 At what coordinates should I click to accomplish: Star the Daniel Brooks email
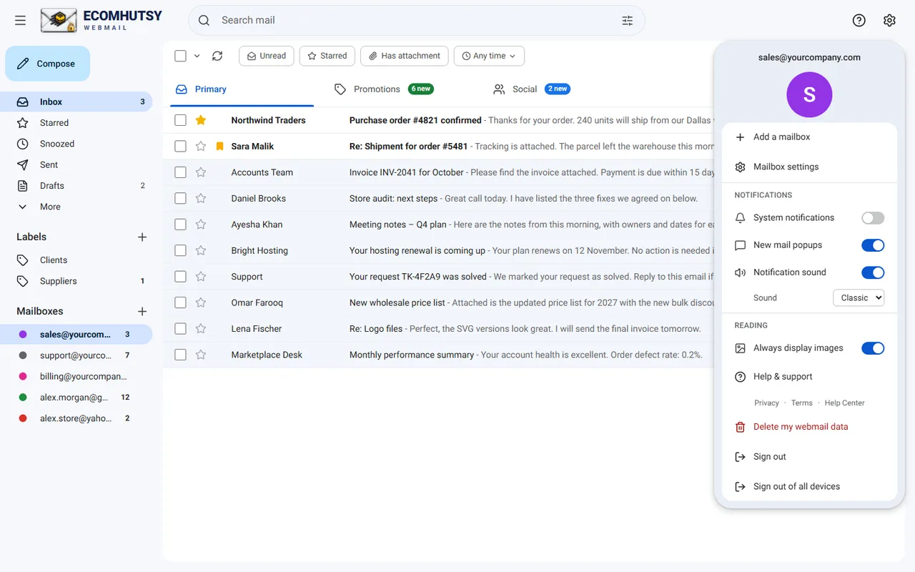(201, 199)
